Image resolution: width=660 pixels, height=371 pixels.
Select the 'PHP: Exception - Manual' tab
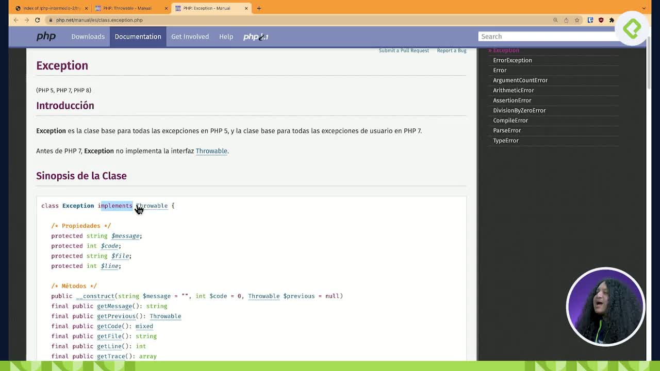tap(211, 8)
